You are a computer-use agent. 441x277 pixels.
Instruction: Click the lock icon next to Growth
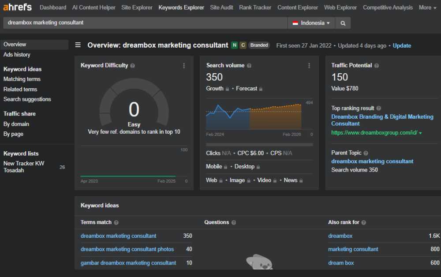(x=227, y=89)
